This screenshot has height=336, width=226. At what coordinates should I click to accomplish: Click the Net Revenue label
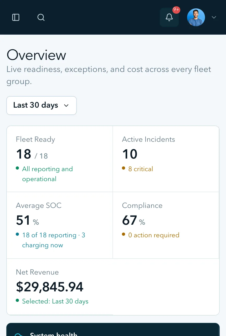point(37,272)
